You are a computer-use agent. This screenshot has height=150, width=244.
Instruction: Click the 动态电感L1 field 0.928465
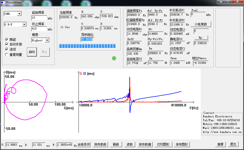(177, 34)
